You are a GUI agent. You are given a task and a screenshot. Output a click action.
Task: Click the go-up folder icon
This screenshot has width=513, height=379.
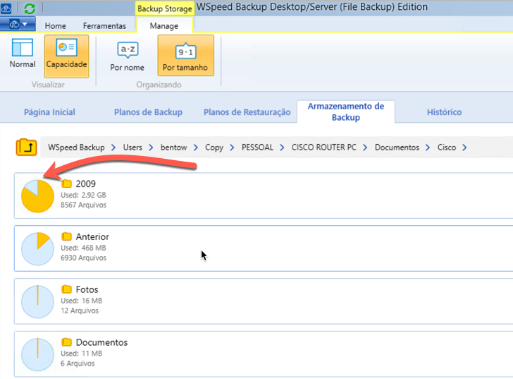[26, 147]
